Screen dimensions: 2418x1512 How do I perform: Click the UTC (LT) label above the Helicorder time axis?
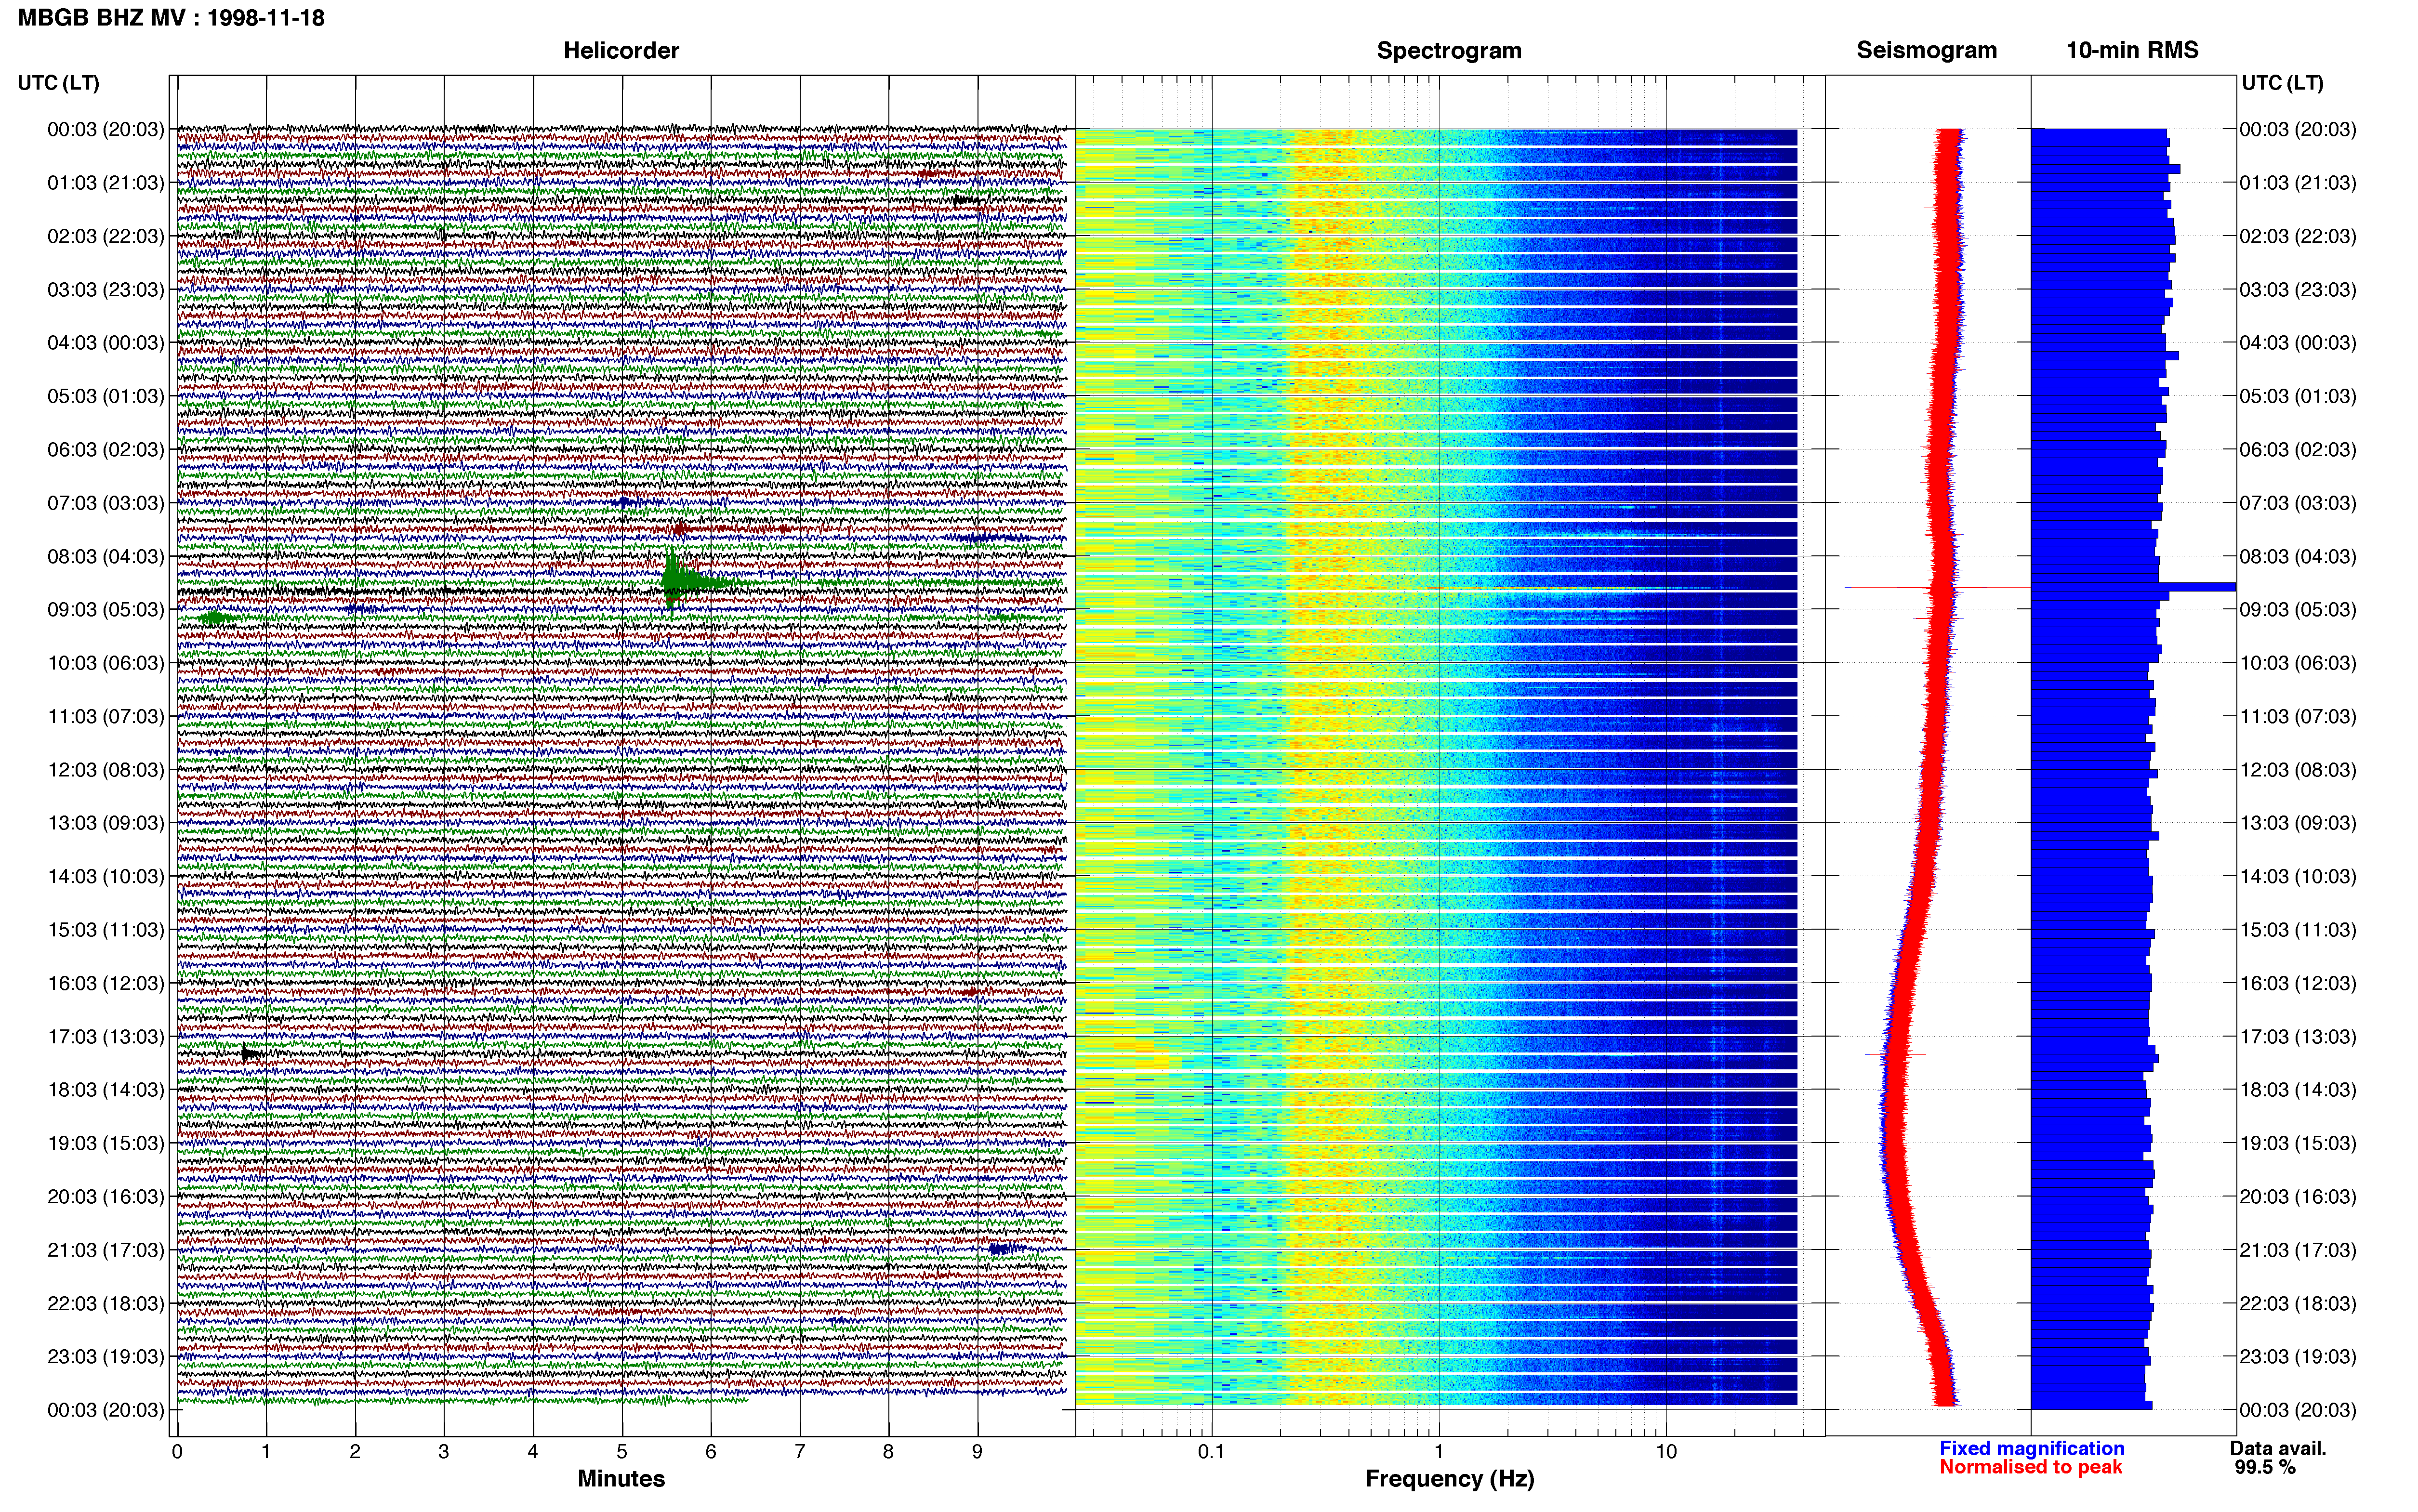coord(58,83)
